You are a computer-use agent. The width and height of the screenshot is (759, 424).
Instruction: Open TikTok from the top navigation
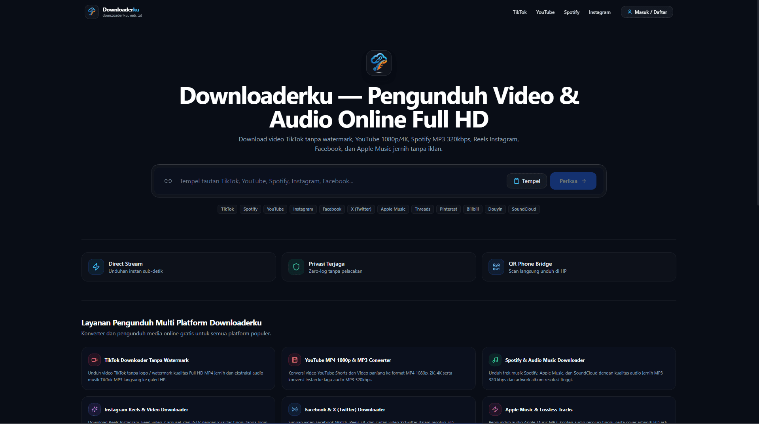point(520,12)
